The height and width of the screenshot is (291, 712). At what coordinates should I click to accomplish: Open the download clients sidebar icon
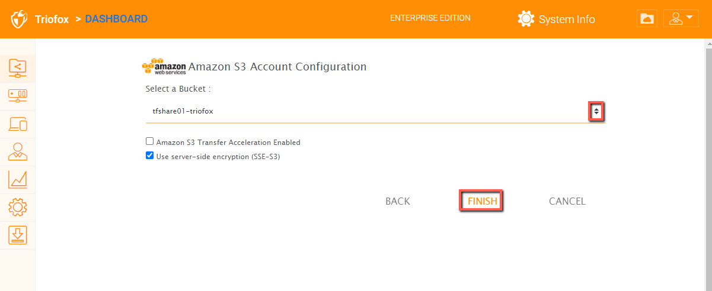[x=18, y=235]
